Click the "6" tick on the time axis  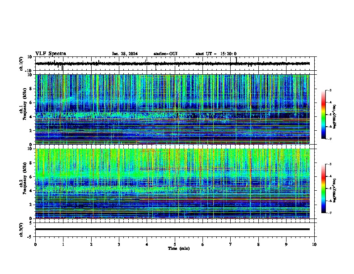203,244
